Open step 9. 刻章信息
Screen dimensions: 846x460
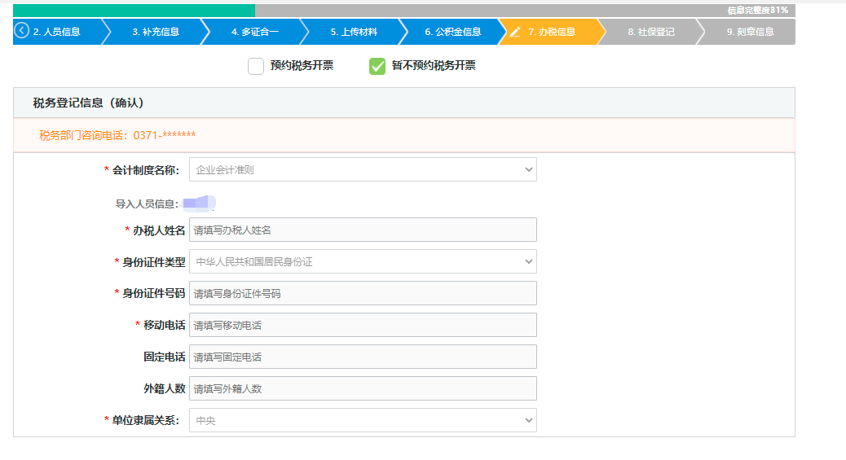coord(749,32)
